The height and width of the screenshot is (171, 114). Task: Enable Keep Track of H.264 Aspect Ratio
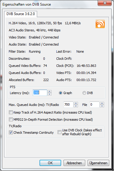[11, 112]
